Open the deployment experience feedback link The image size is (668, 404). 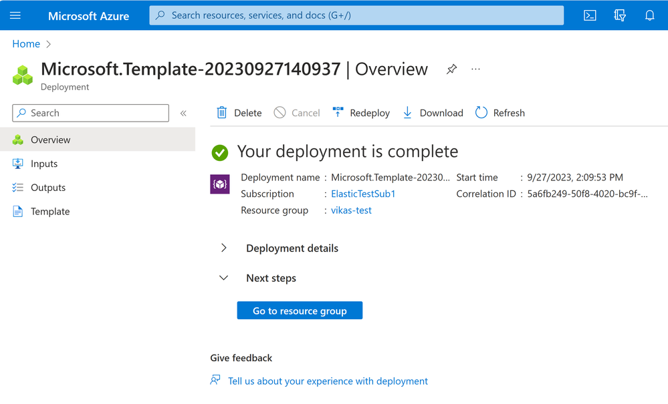[328, 381]
